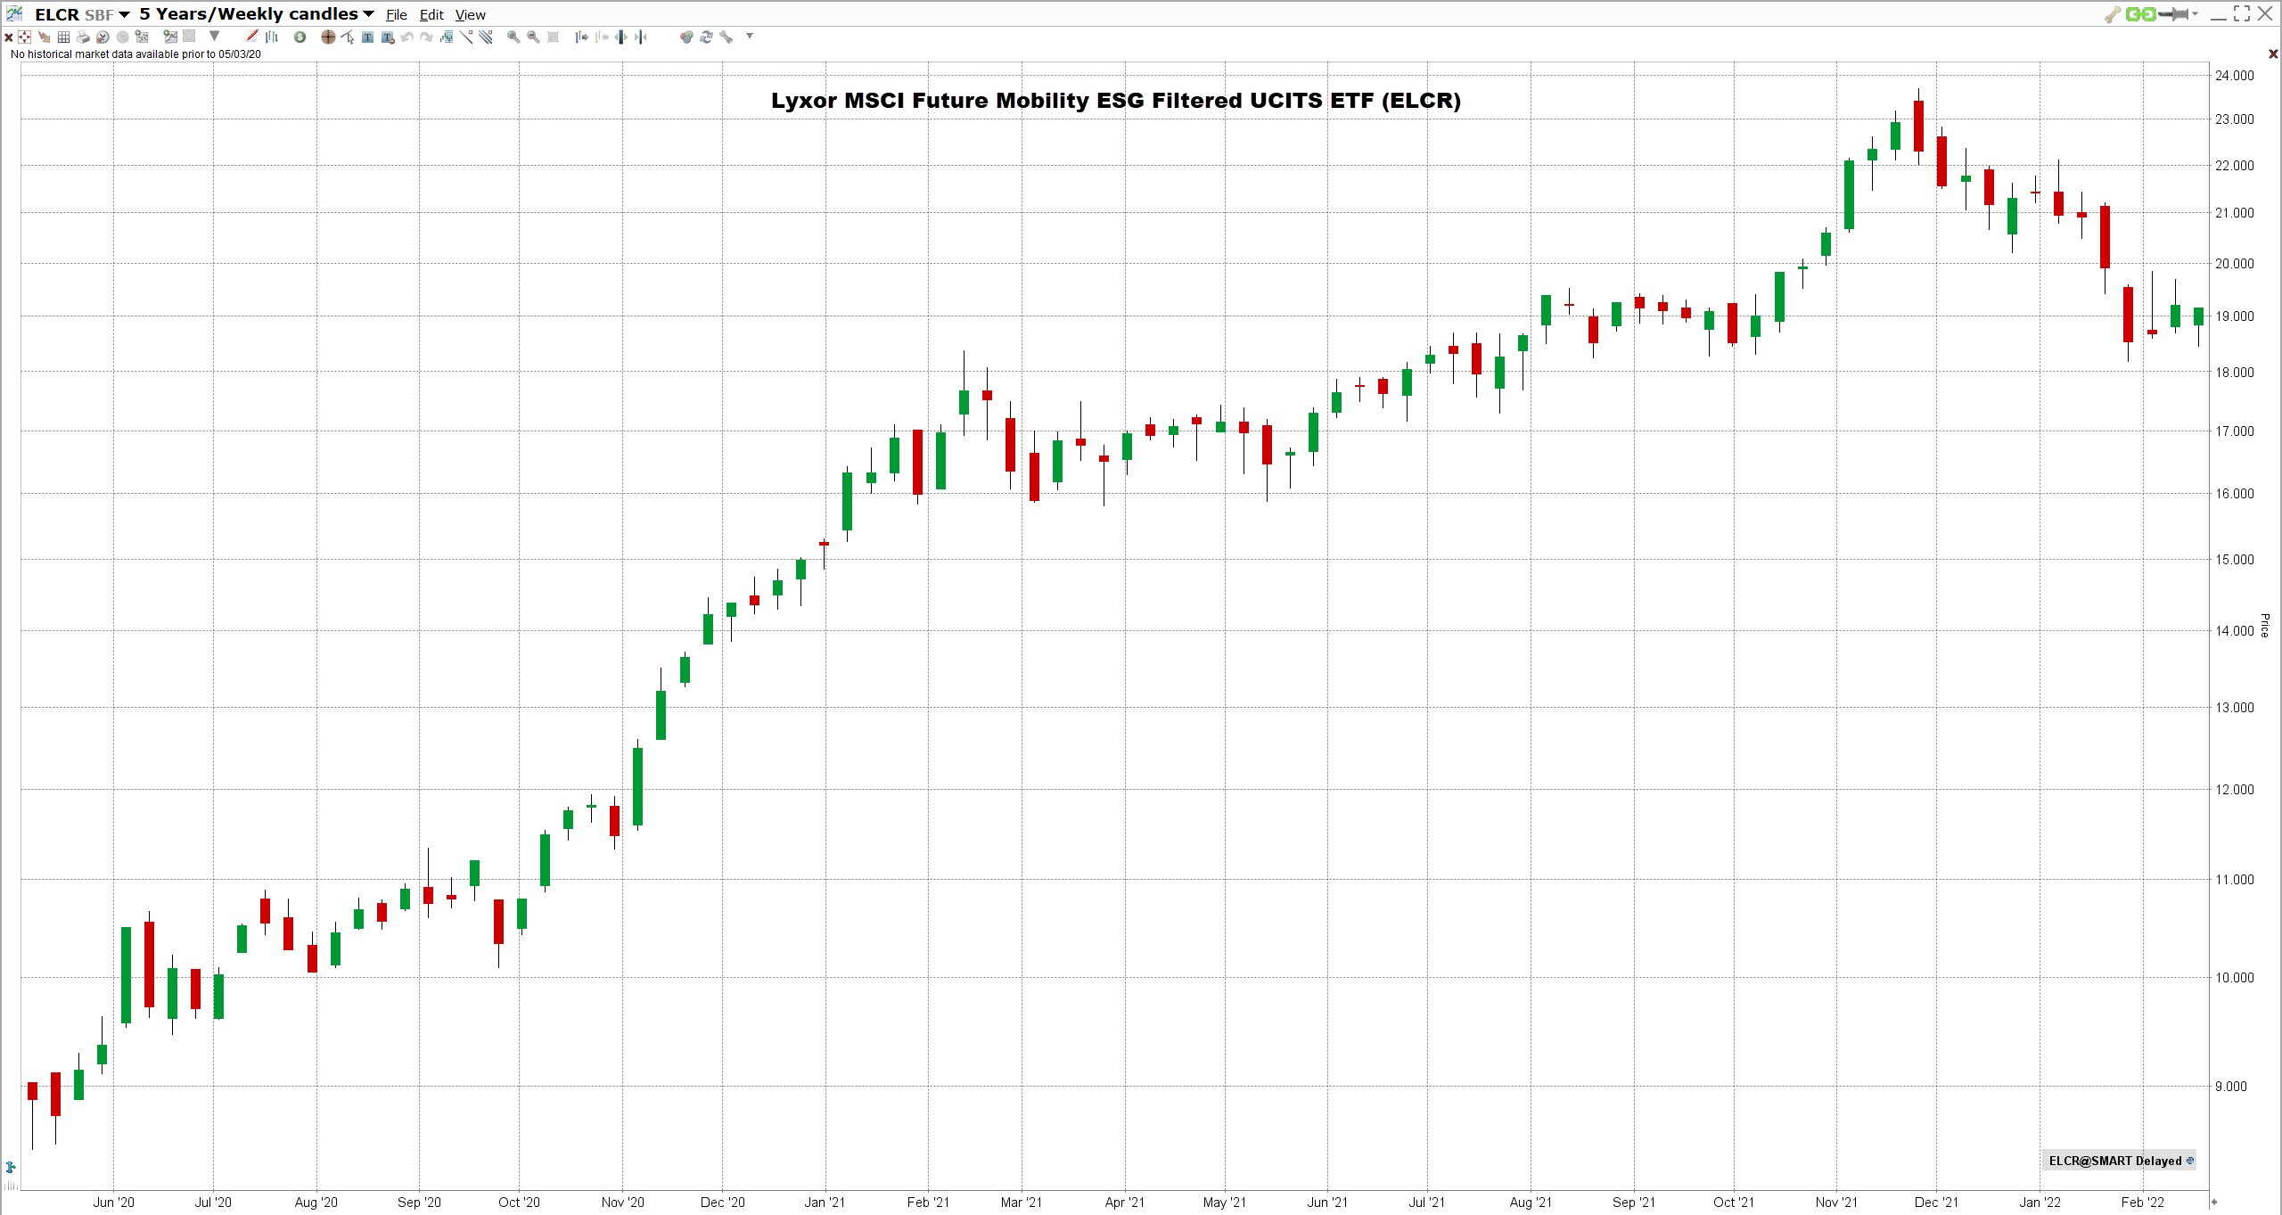Screen dimensions: 2282x1215
Task: Add a text annotation with T icon
Action: pyautogui.click(x=367, y=37)
